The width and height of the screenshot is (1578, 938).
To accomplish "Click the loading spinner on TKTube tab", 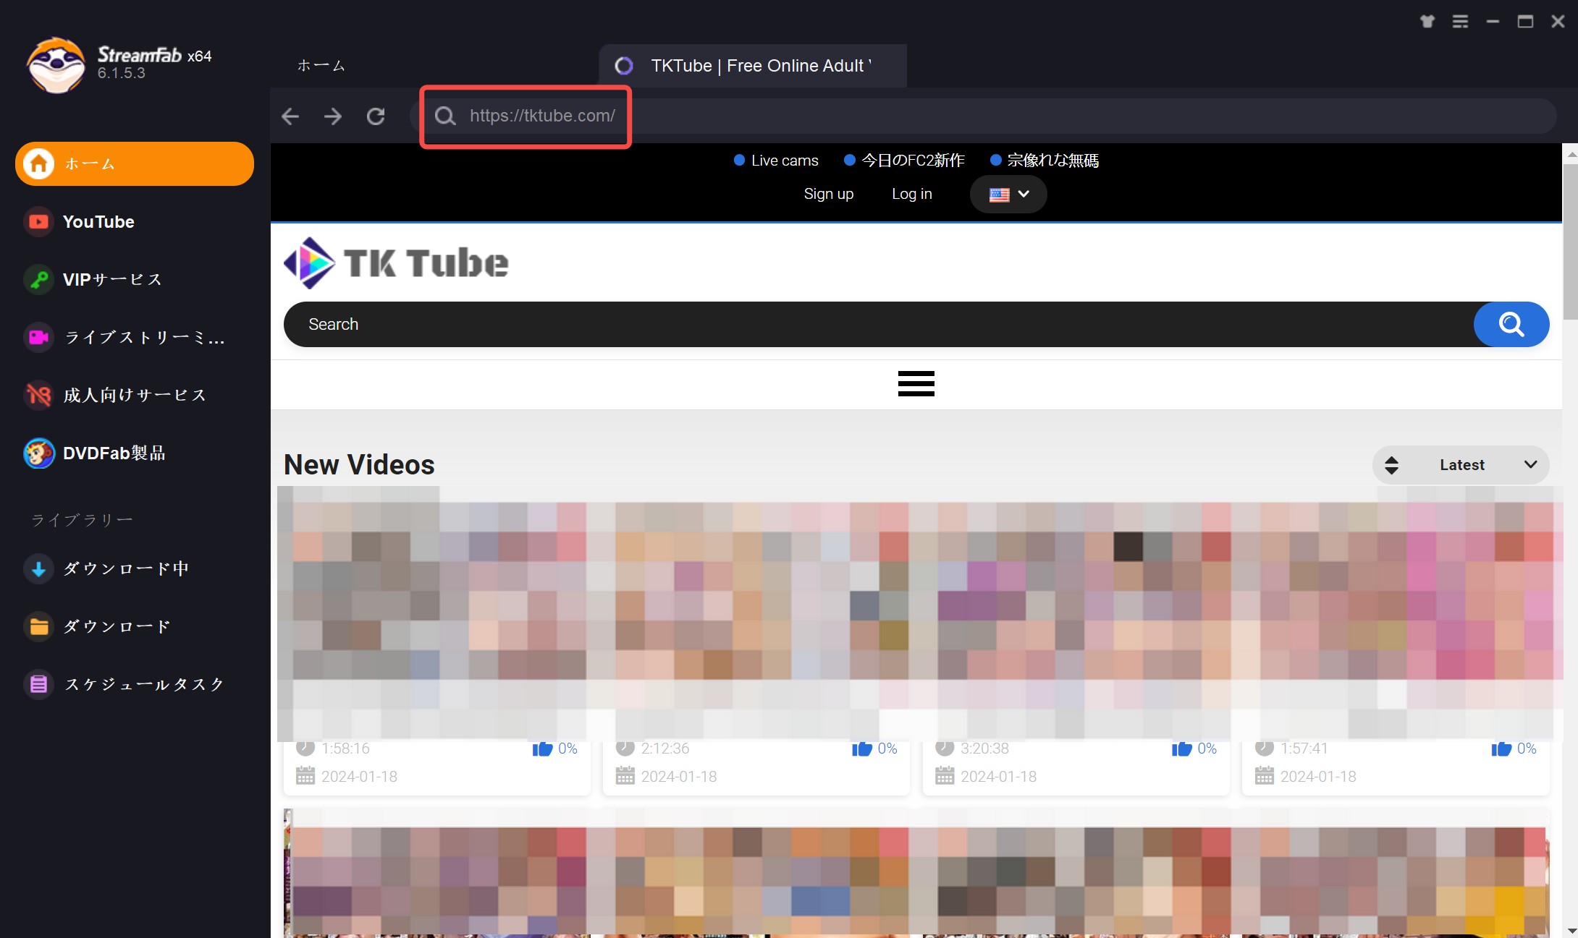I will tap(624, 66).
